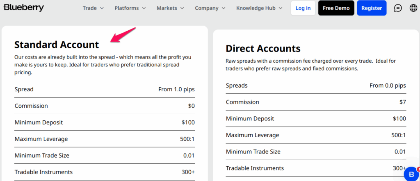Click the Direct Accounts Commission row

[316, 102]
